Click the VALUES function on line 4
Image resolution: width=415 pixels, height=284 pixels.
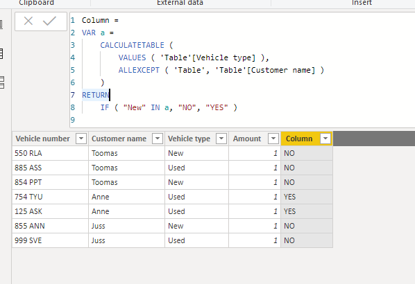tap(132, 57)
